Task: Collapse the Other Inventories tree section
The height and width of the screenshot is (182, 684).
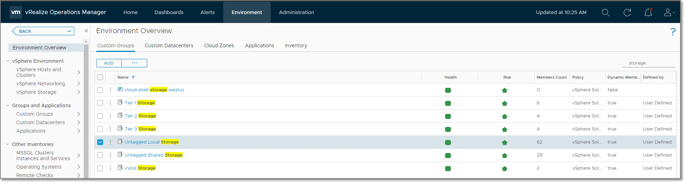Action: (7, 144)
